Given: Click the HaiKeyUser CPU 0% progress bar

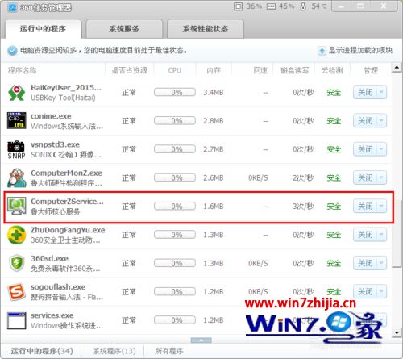Looking at the screenshot, I should click(x=175, y=92).
